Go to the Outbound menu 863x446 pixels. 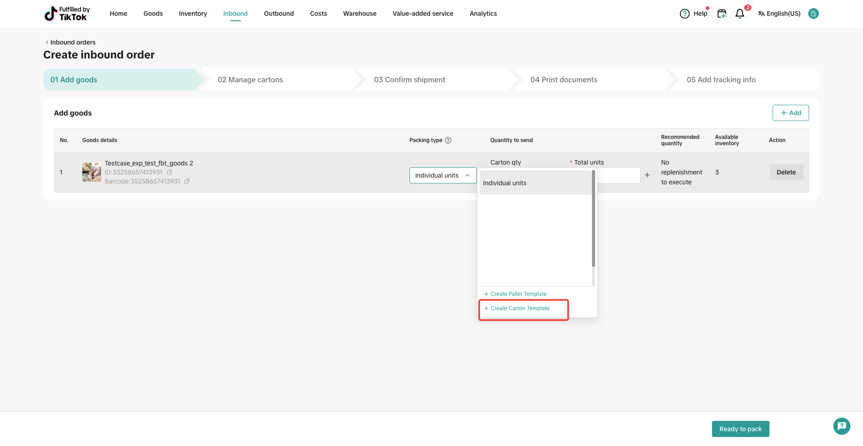coord(279,13)
